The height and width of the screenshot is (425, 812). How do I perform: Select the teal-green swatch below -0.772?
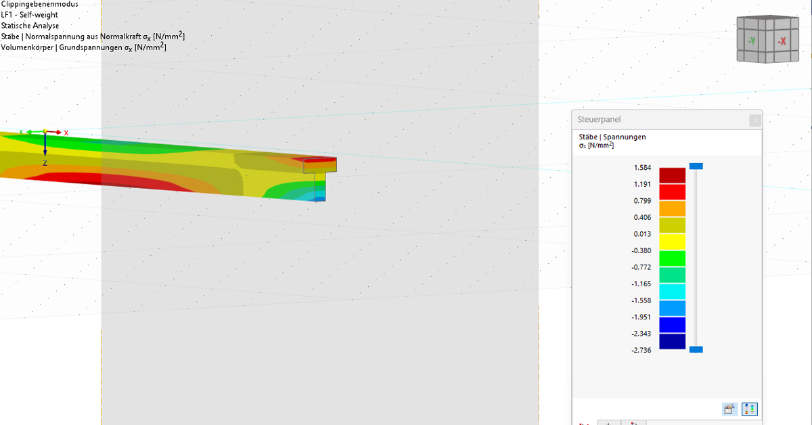coord(672,275)
